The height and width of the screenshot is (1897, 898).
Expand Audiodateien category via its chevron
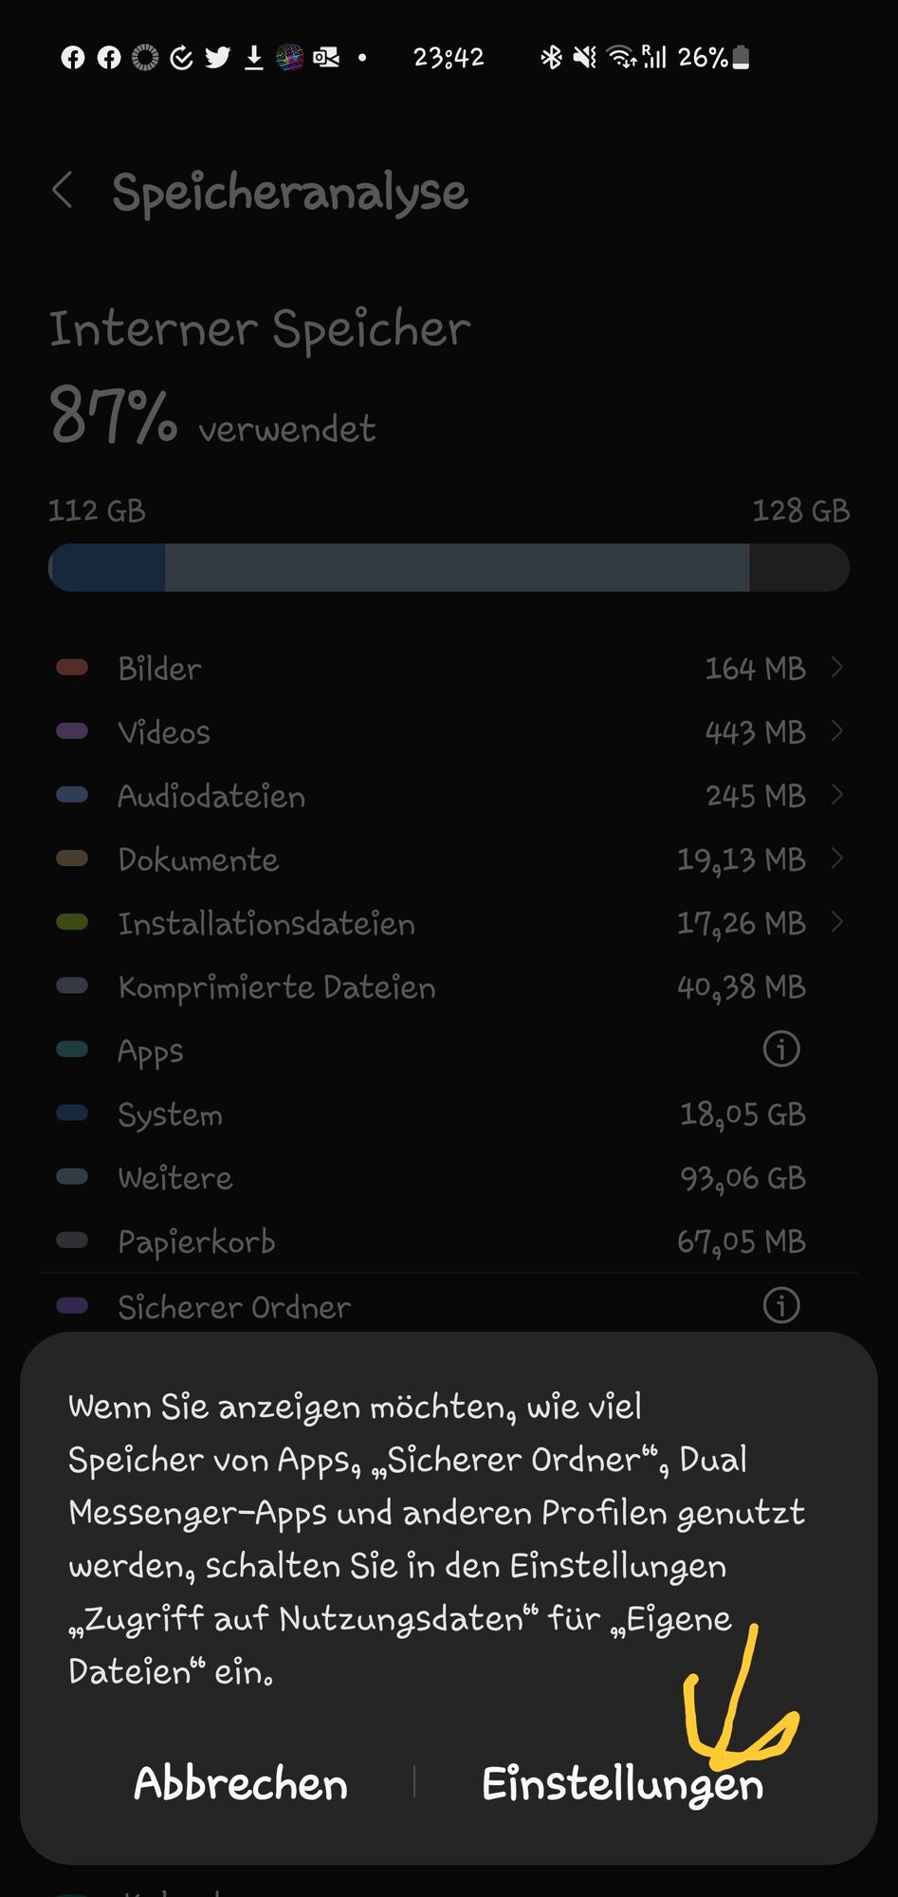[836, 795]
